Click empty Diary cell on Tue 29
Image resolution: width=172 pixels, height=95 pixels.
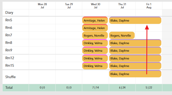tap(69, 13)
